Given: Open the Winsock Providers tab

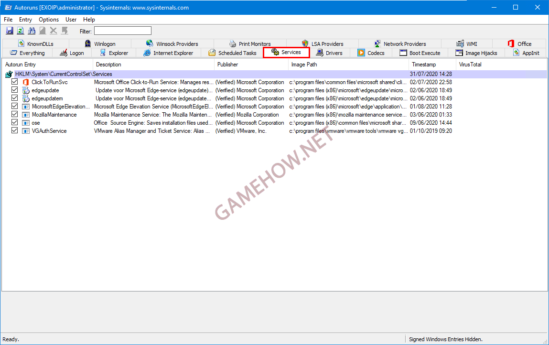Looking at the screenshot, I should coord(172,44).
